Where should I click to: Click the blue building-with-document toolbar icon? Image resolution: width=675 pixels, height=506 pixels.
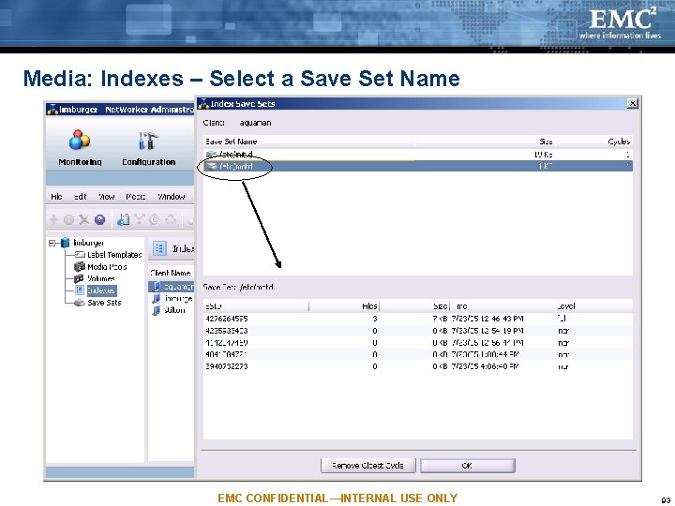124,220
